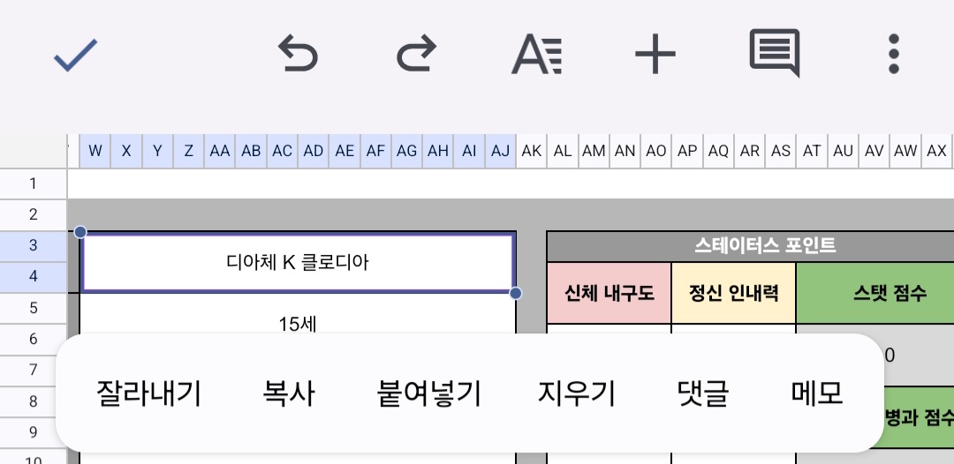Select 지우기 in the context menu

click(x=576, y=393)
